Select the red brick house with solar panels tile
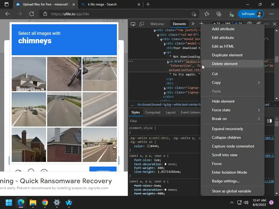The height and width of the screenshot is (209, 279). click(x=64, y=145)
